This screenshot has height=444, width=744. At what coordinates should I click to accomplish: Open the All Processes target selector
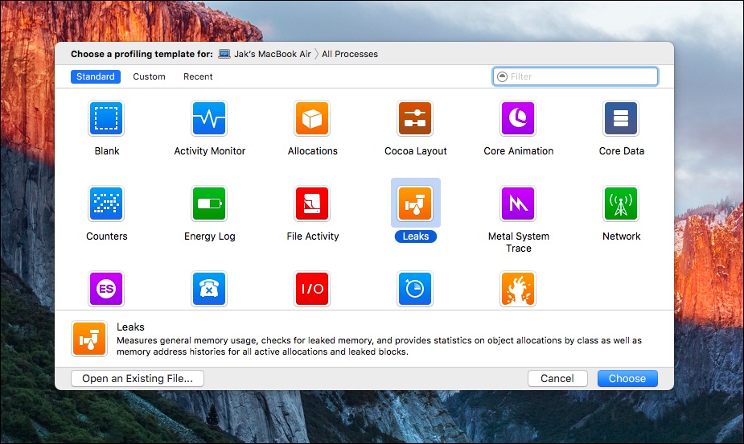[350, 54]
